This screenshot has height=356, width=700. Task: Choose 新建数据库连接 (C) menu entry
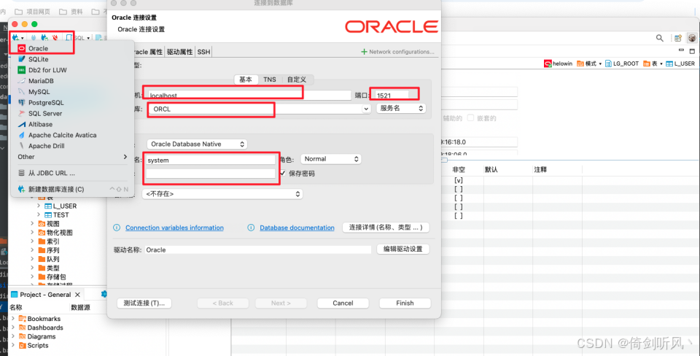click(x=72, y=189)
